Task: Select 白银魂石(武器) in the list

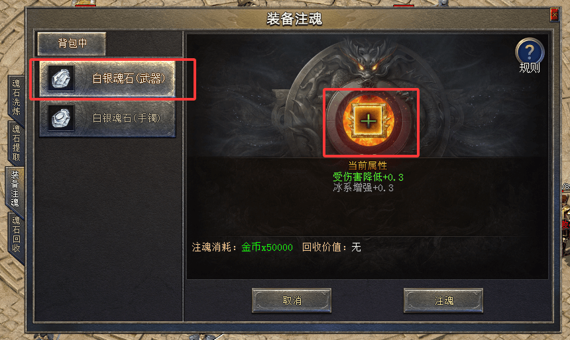Action: pyautogui.click(x=107, y=79)
